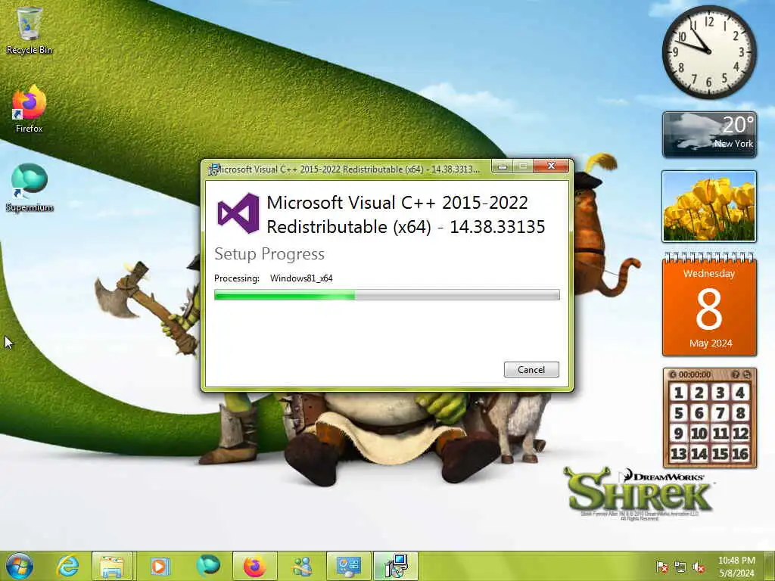Open the Recycle Bin desktop icon

click(x=30, y=30)
